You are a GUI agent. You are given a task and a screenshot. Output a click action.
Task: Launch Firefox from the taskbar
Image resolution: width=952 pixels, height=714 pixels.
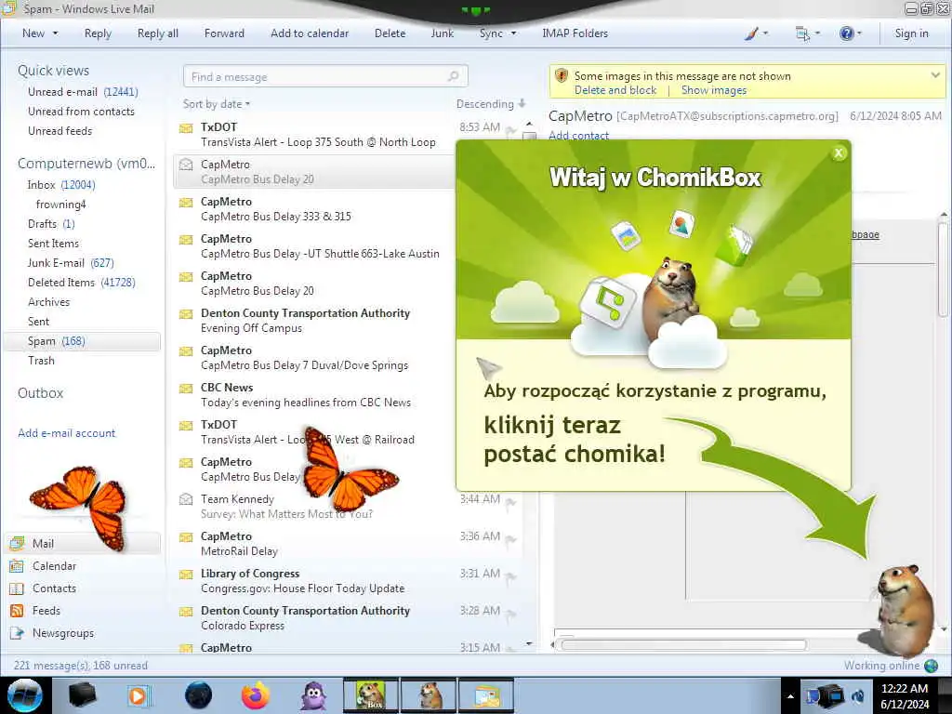[x=256, y=695]
